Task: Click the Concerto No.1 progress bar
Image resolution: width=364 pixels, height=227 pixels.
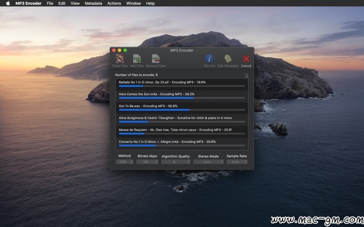Action: point(182,145)
